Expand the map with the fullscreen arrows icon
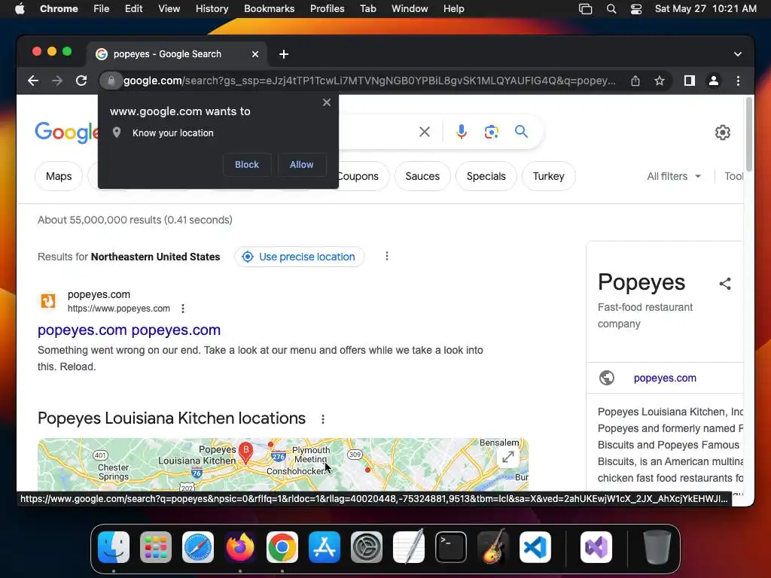 coord(508,458)
